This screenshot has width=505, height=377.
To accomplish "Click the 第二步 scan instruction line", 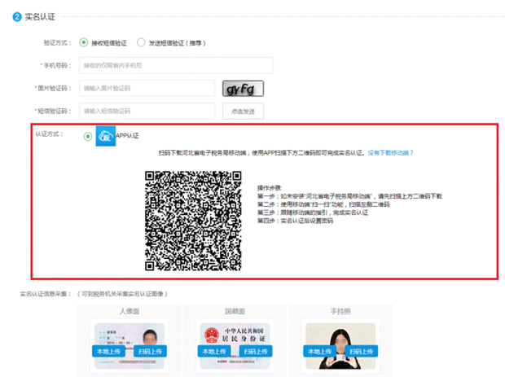I will (x=323, y=204).
